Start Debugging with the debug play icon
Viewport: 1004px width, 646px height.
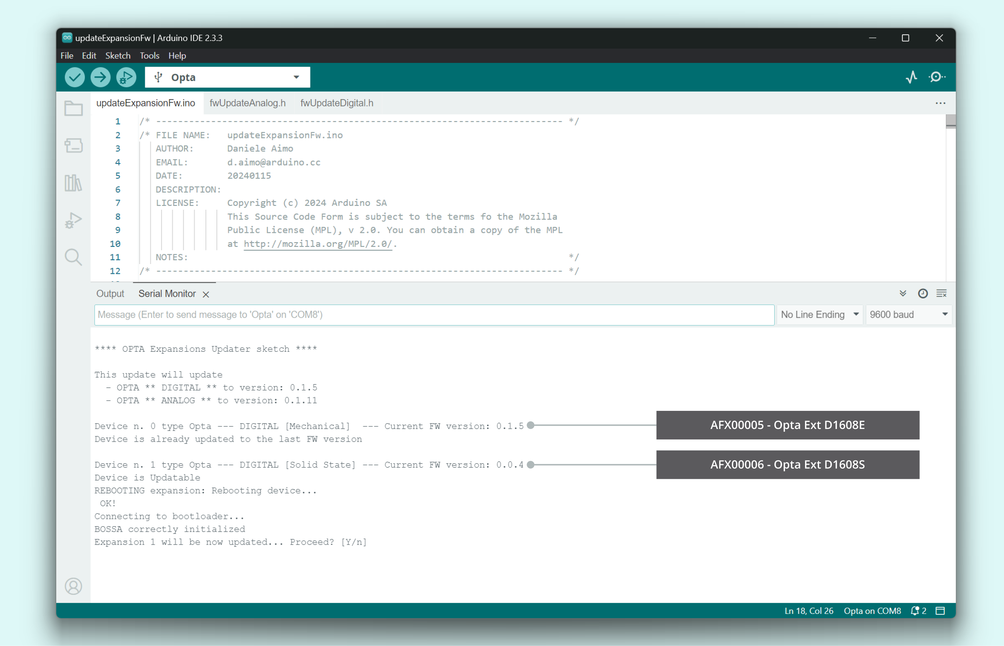(x=126, y=77)
